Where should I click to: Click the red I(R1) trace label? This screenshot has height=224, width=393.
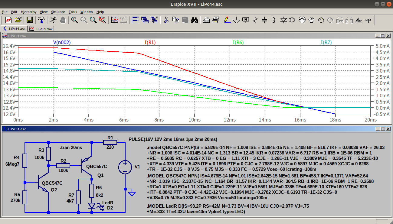tap(150, 43)
